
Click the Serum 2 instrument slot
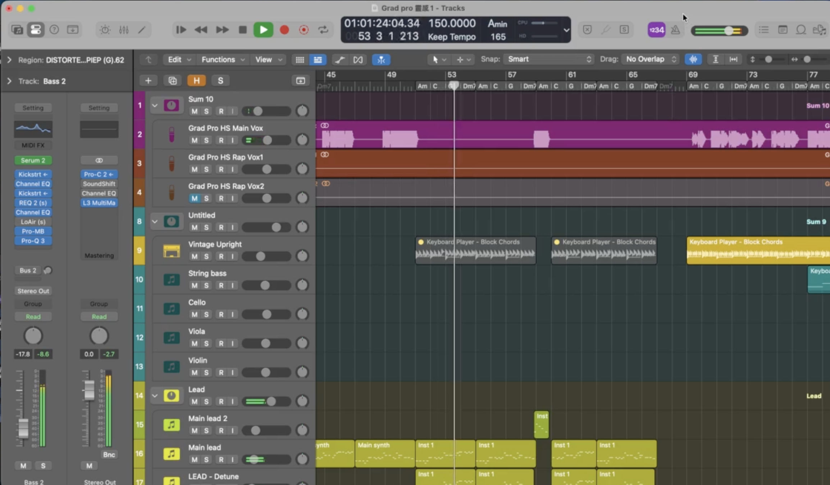[33, 160]
